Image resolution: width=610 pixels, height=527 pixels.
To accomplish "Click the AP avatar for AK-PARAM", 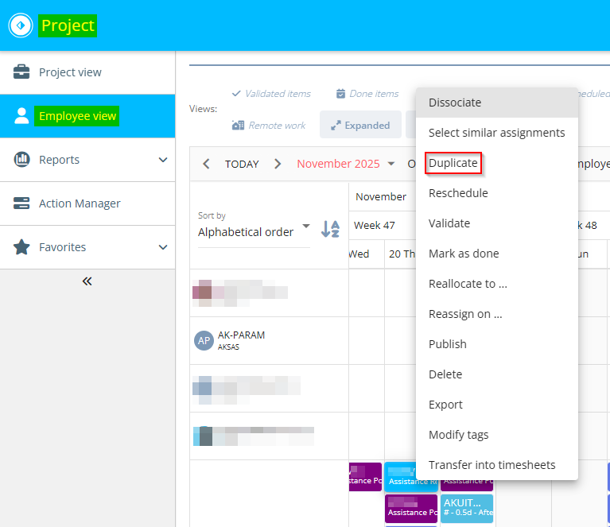I will 204,340.
